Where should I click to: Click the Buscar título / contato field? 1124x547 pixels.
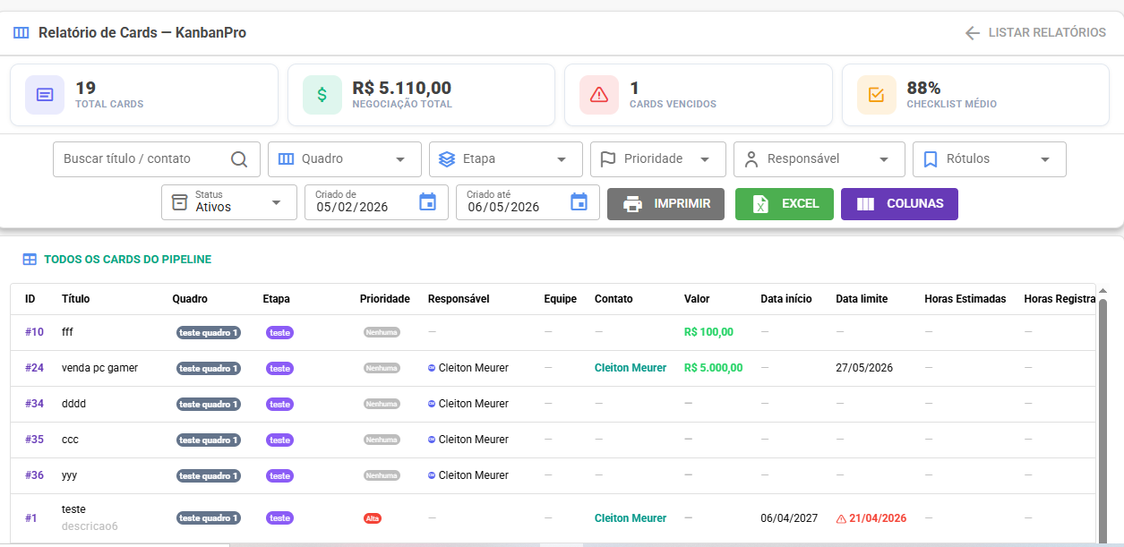point(157,159)
